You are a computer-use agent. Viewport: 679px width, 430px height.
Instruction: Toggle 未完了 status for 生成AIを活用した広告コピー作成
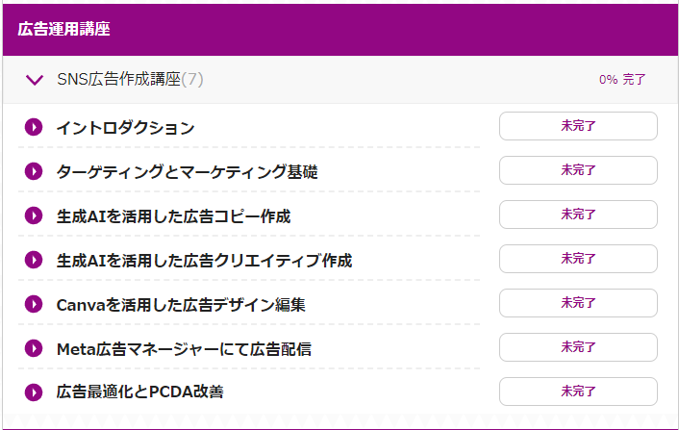click(x=578, y=215)
